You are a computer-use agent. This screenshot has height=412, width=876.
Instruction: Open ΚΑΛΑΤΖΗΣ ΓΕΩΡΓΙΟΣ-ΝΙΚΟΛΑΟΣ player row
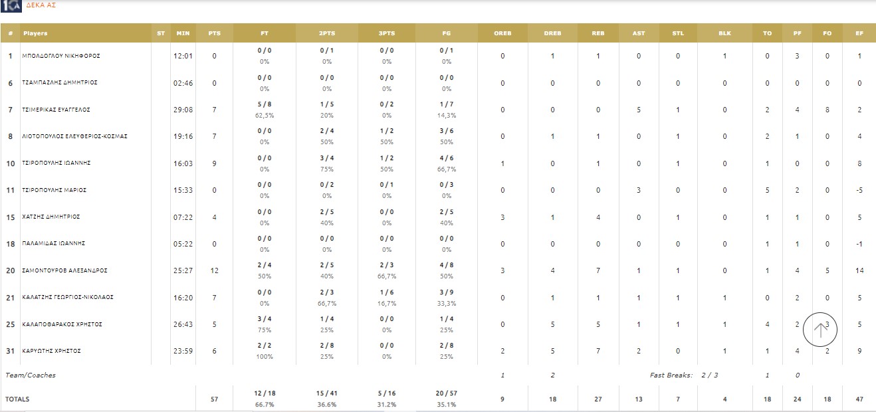68,297
